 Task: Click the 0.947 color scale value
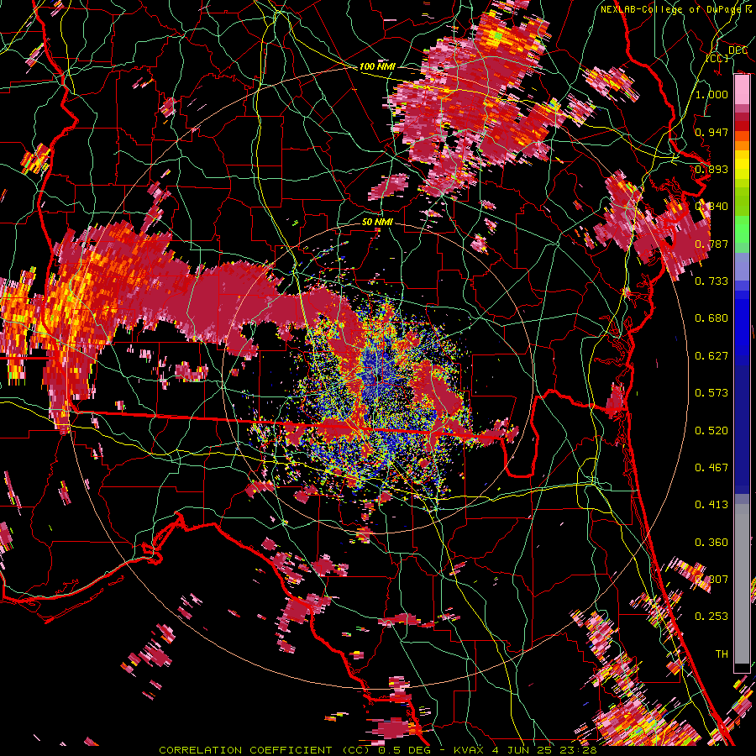pos(711,132)
